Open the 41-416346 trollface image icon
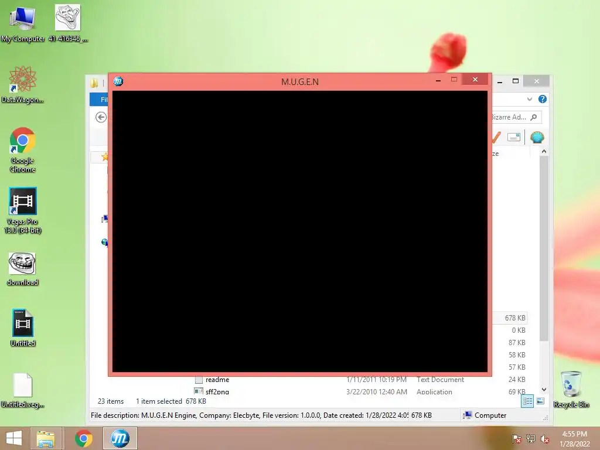Image resolution: width=600 pixels, height=450 pixels. pyautogui.click(x=68, y=23)
